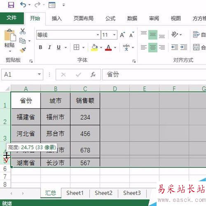Click the Save icon in quick access toolbar
The height and width of the screenshot is (206, 206).
11,5
